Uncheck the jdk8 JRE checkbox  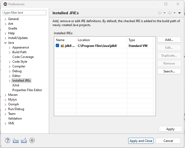(x=57, y=46)
